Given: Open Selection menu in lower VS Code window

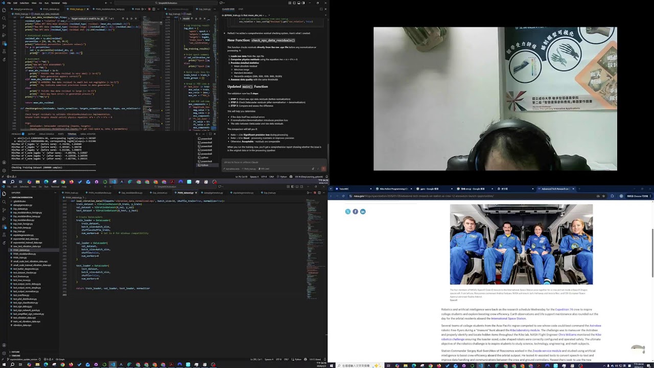Looking at the screenshot, I should coord(24,187).
